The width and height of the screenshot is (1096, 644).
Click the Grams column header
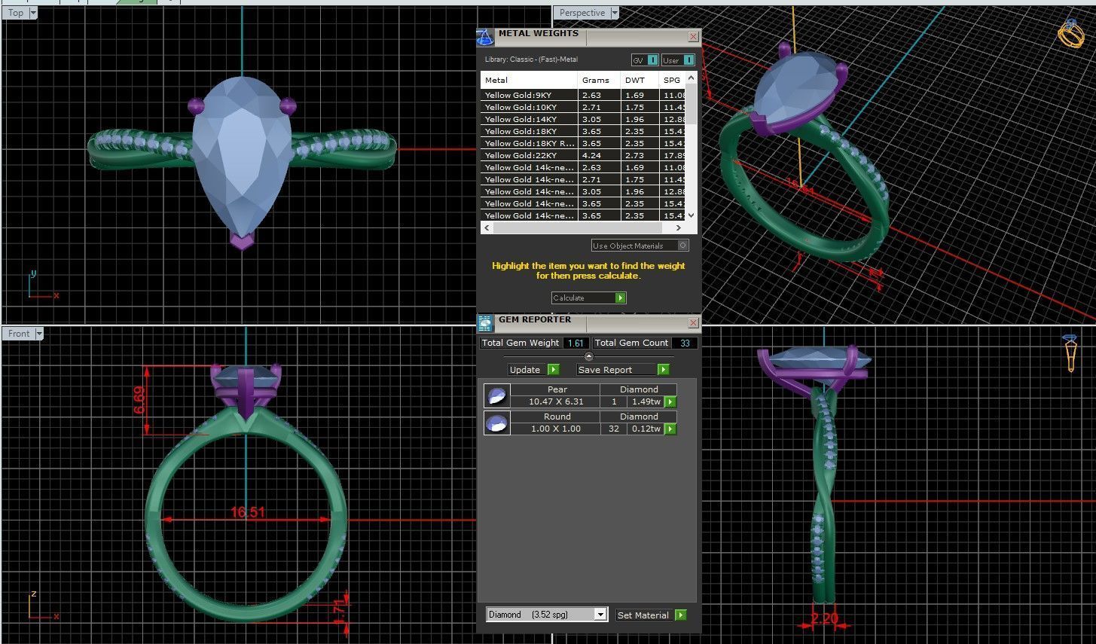(x=600, y=80)
